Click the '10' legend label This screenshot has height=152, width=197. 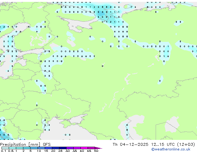[39, 151]
